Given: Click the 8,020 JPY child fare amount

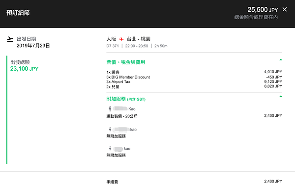Looking at the screenshot, I should click(x=273, y=86).
